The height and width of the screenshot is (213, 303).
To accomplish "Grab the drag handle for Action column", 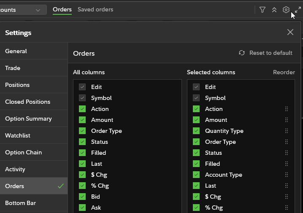I will [x=287, y=109].
